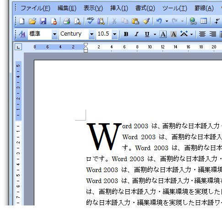
Task: Open the Character Scaling dropdown arrow
Action: point(192,34)
